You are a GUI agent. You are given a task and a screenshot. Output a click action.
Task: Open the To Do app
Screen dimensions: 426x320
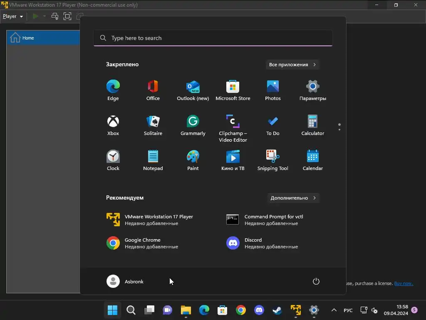tap(273, 125)
